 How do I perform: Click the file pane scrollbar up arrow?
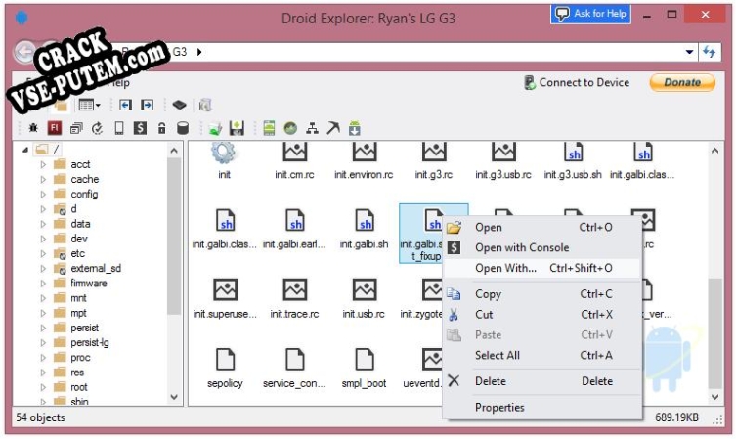[x=714, y=152]
